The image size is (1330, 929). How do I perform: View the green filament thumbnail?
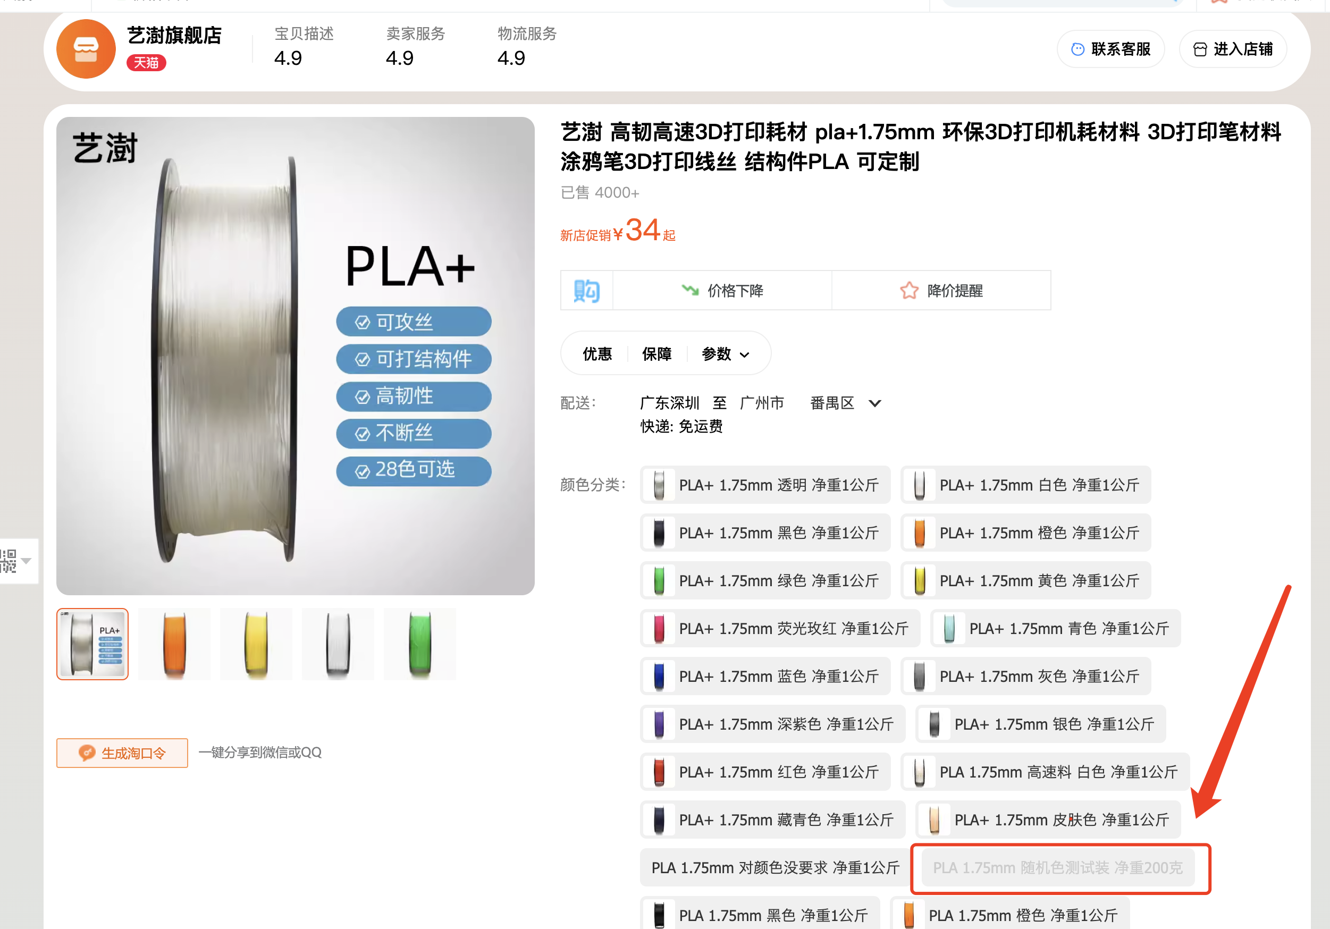click(x=420, y=644)
